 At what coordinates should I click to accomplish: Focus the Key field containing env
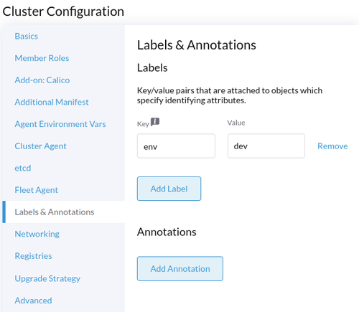[176, 146]
